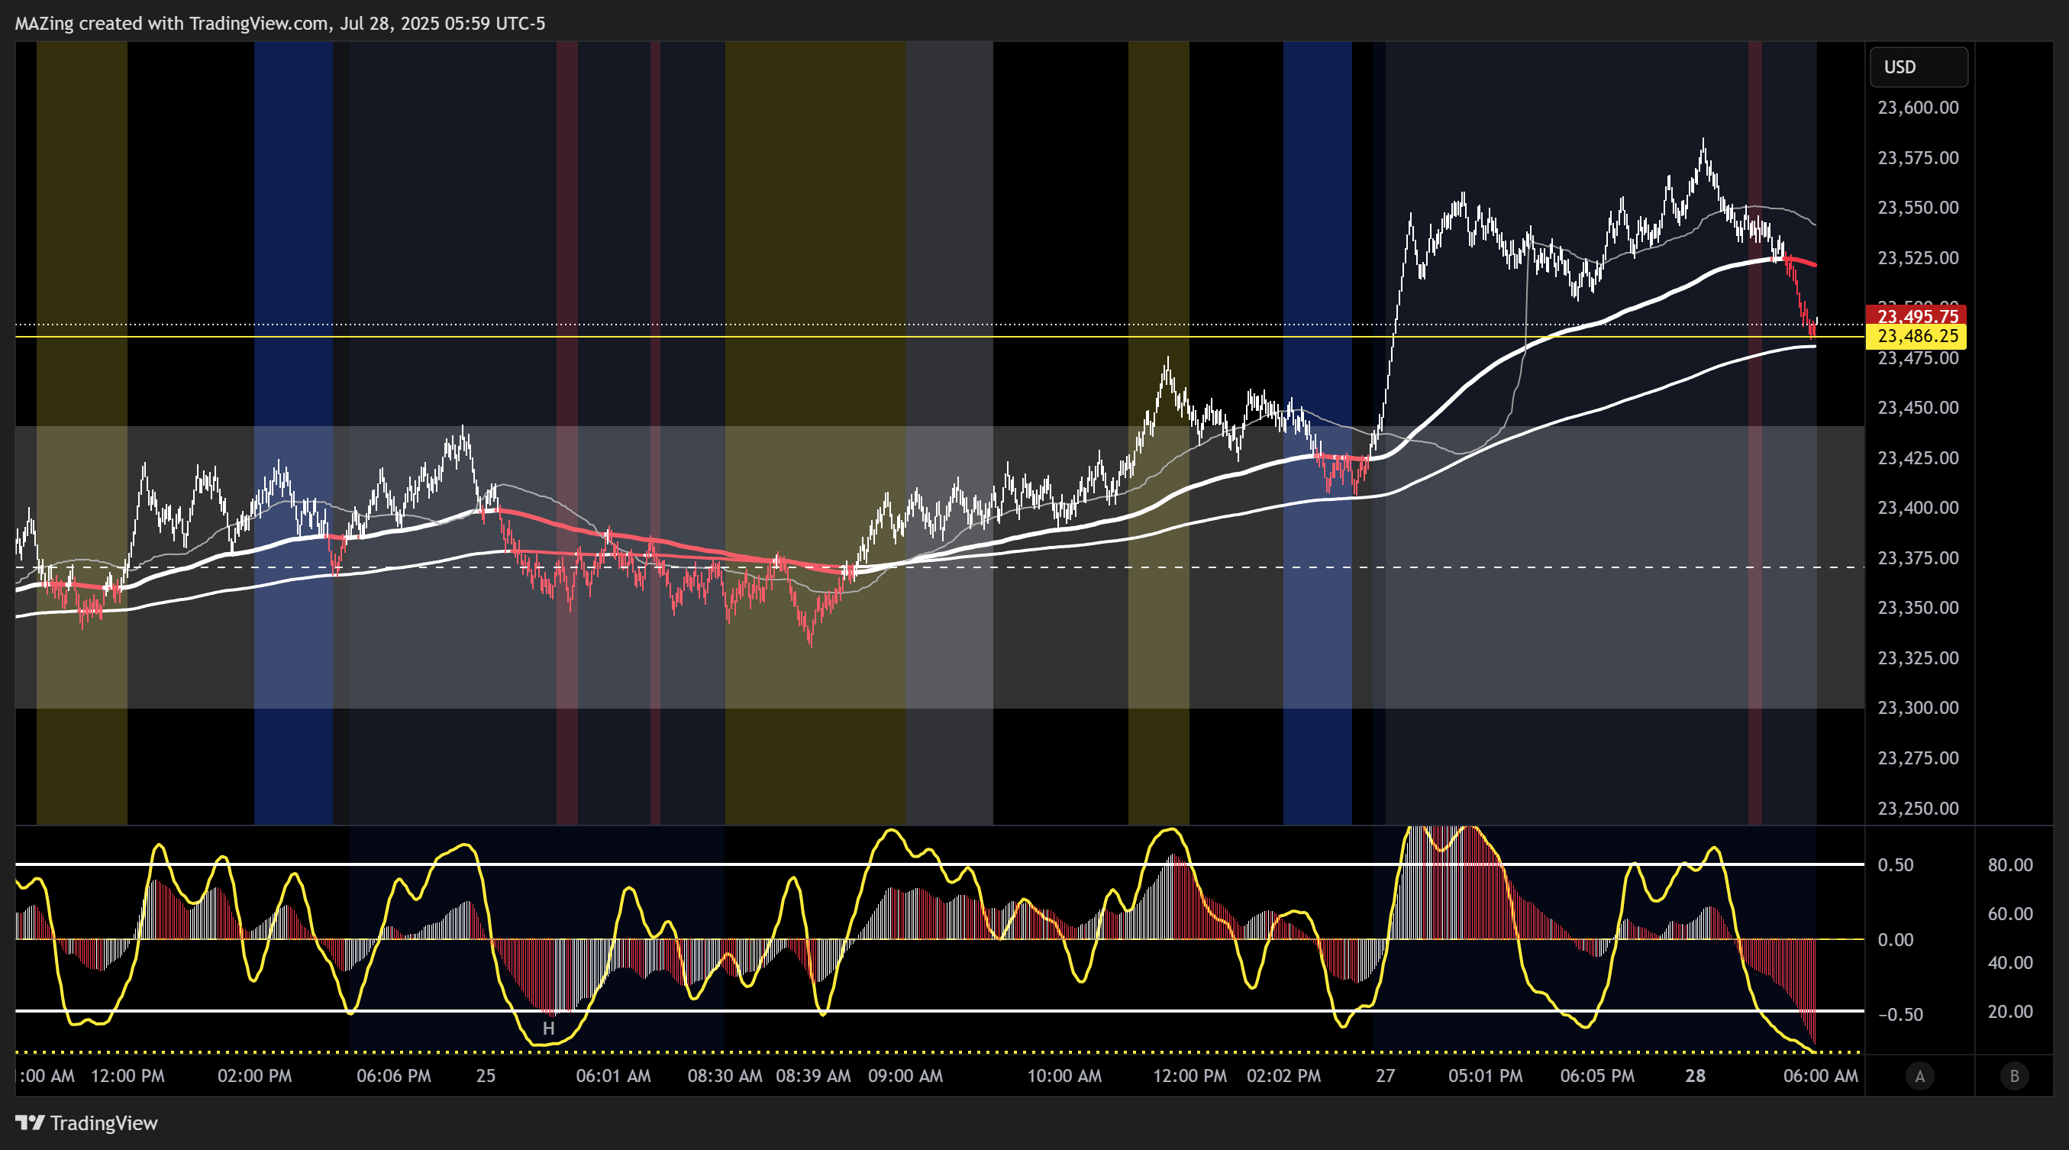
Task: Click the 02:00 PM time axis label
Action: pyautogui.click(x=254, y=1076)
